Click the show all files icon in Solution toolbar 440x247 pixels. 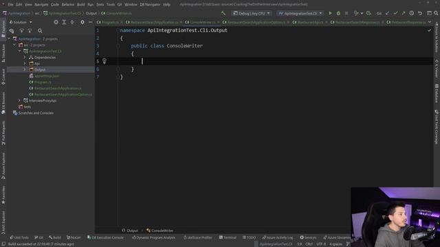pos(12,31)
